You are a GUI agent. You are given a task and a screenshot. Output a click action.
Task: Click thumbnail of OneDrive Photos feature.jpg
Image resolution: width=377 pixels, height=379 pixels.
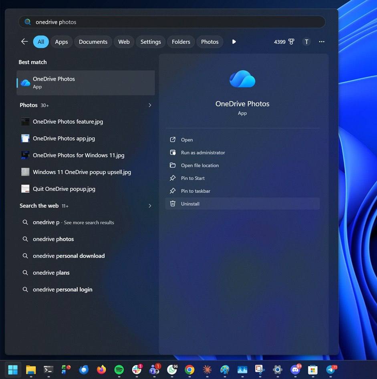click(x=25, y=121)
